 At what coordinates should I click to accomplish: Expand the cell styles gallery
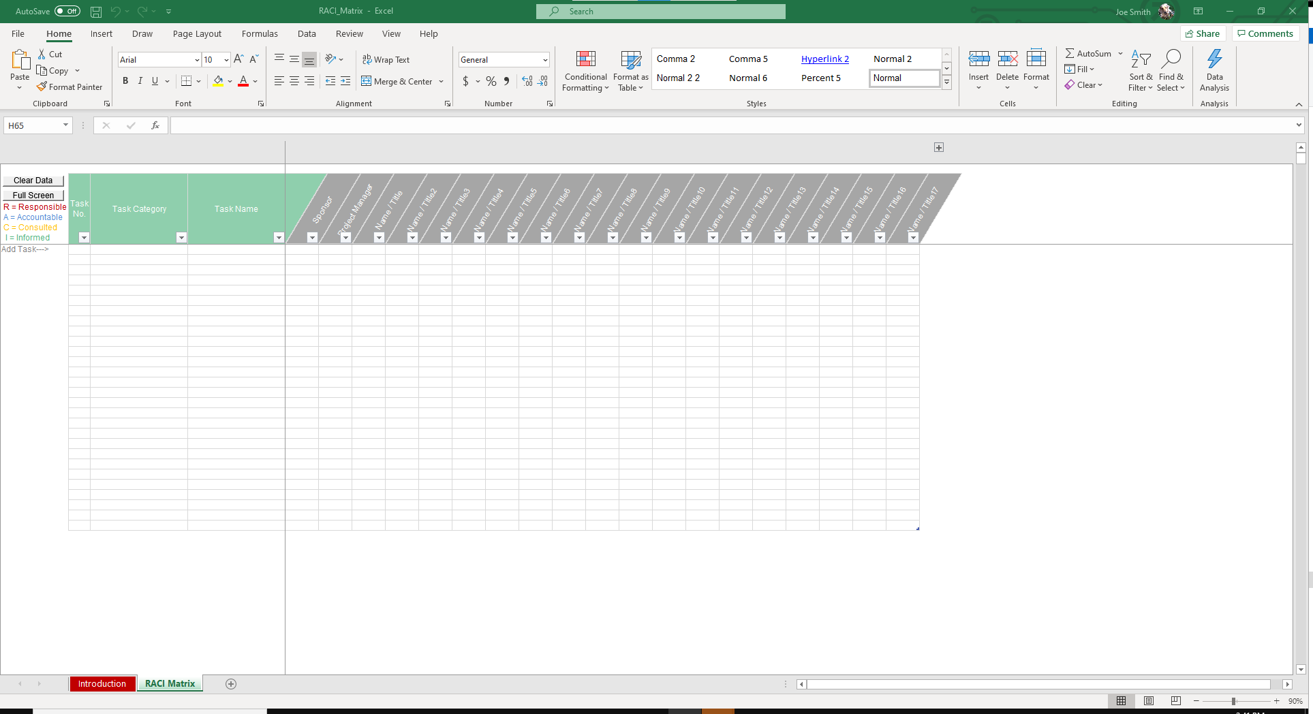(946, 82)
